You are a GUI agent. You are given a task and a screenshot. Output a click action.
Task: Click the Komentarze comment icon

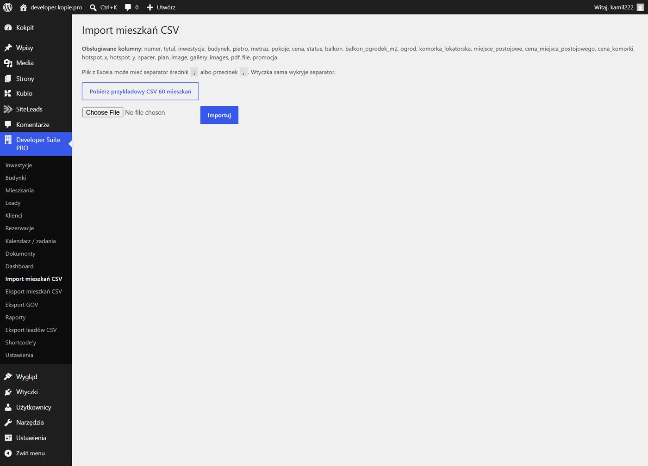[x=8, y=125]
